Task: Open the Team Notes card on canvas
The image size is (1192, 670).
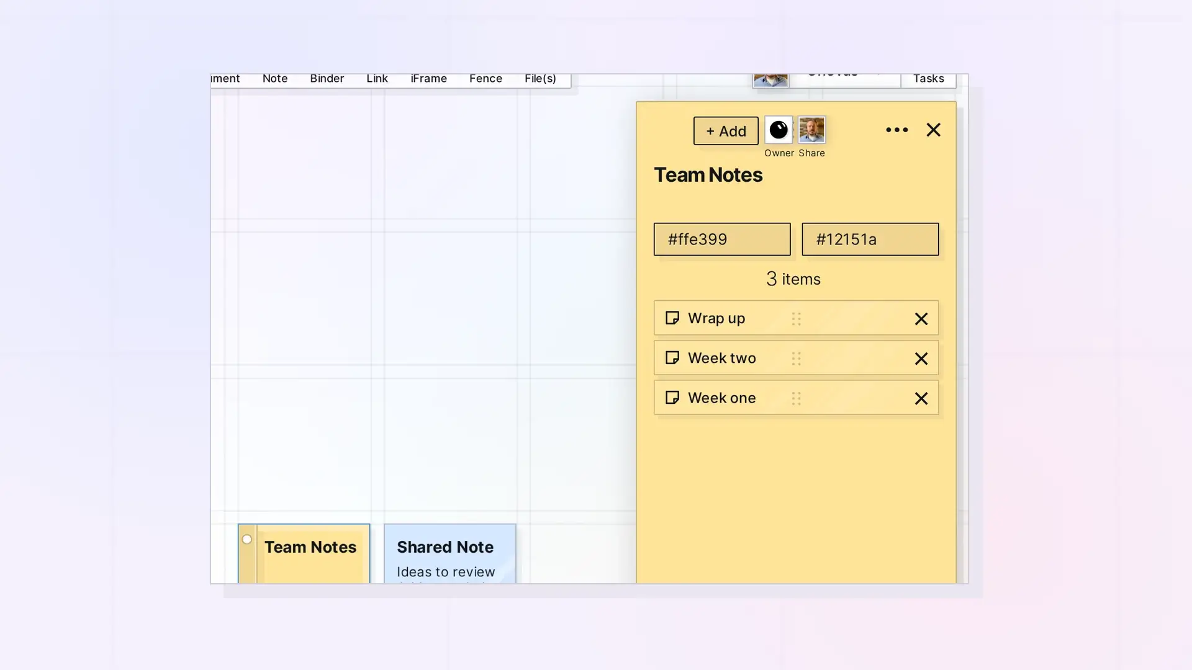Action: (304, 553)
